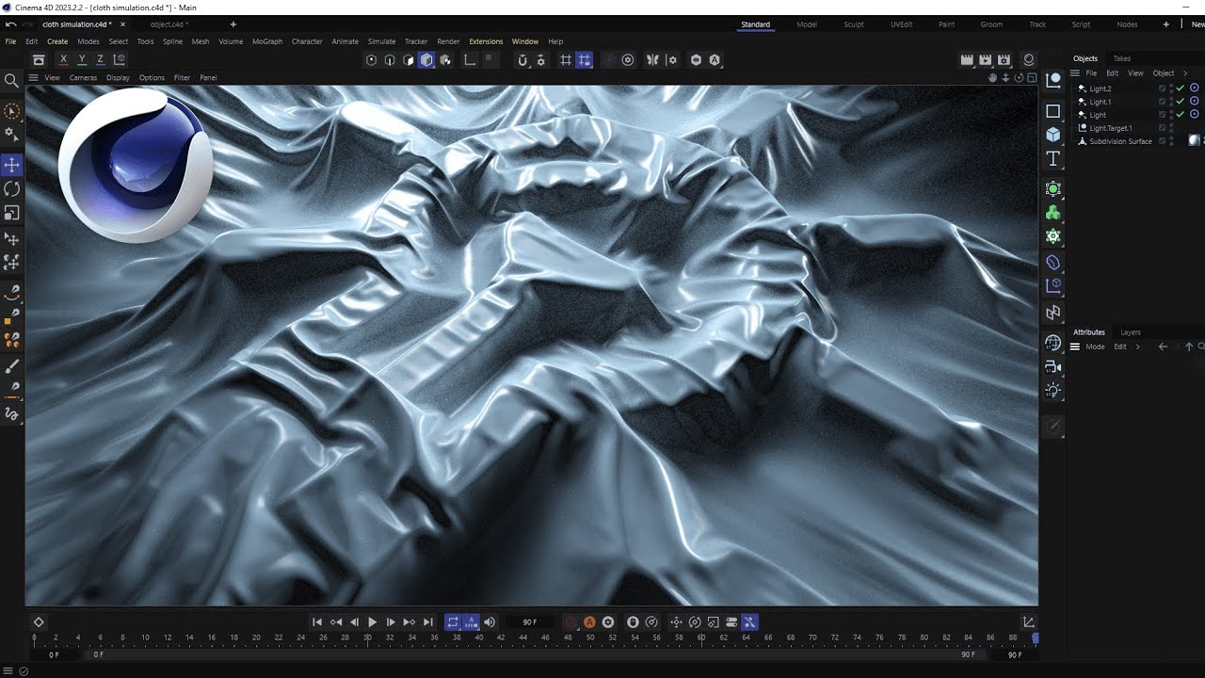Select the Move tool in left toolbar
The width and height of the screenshot is (1205, 678).
12,165
